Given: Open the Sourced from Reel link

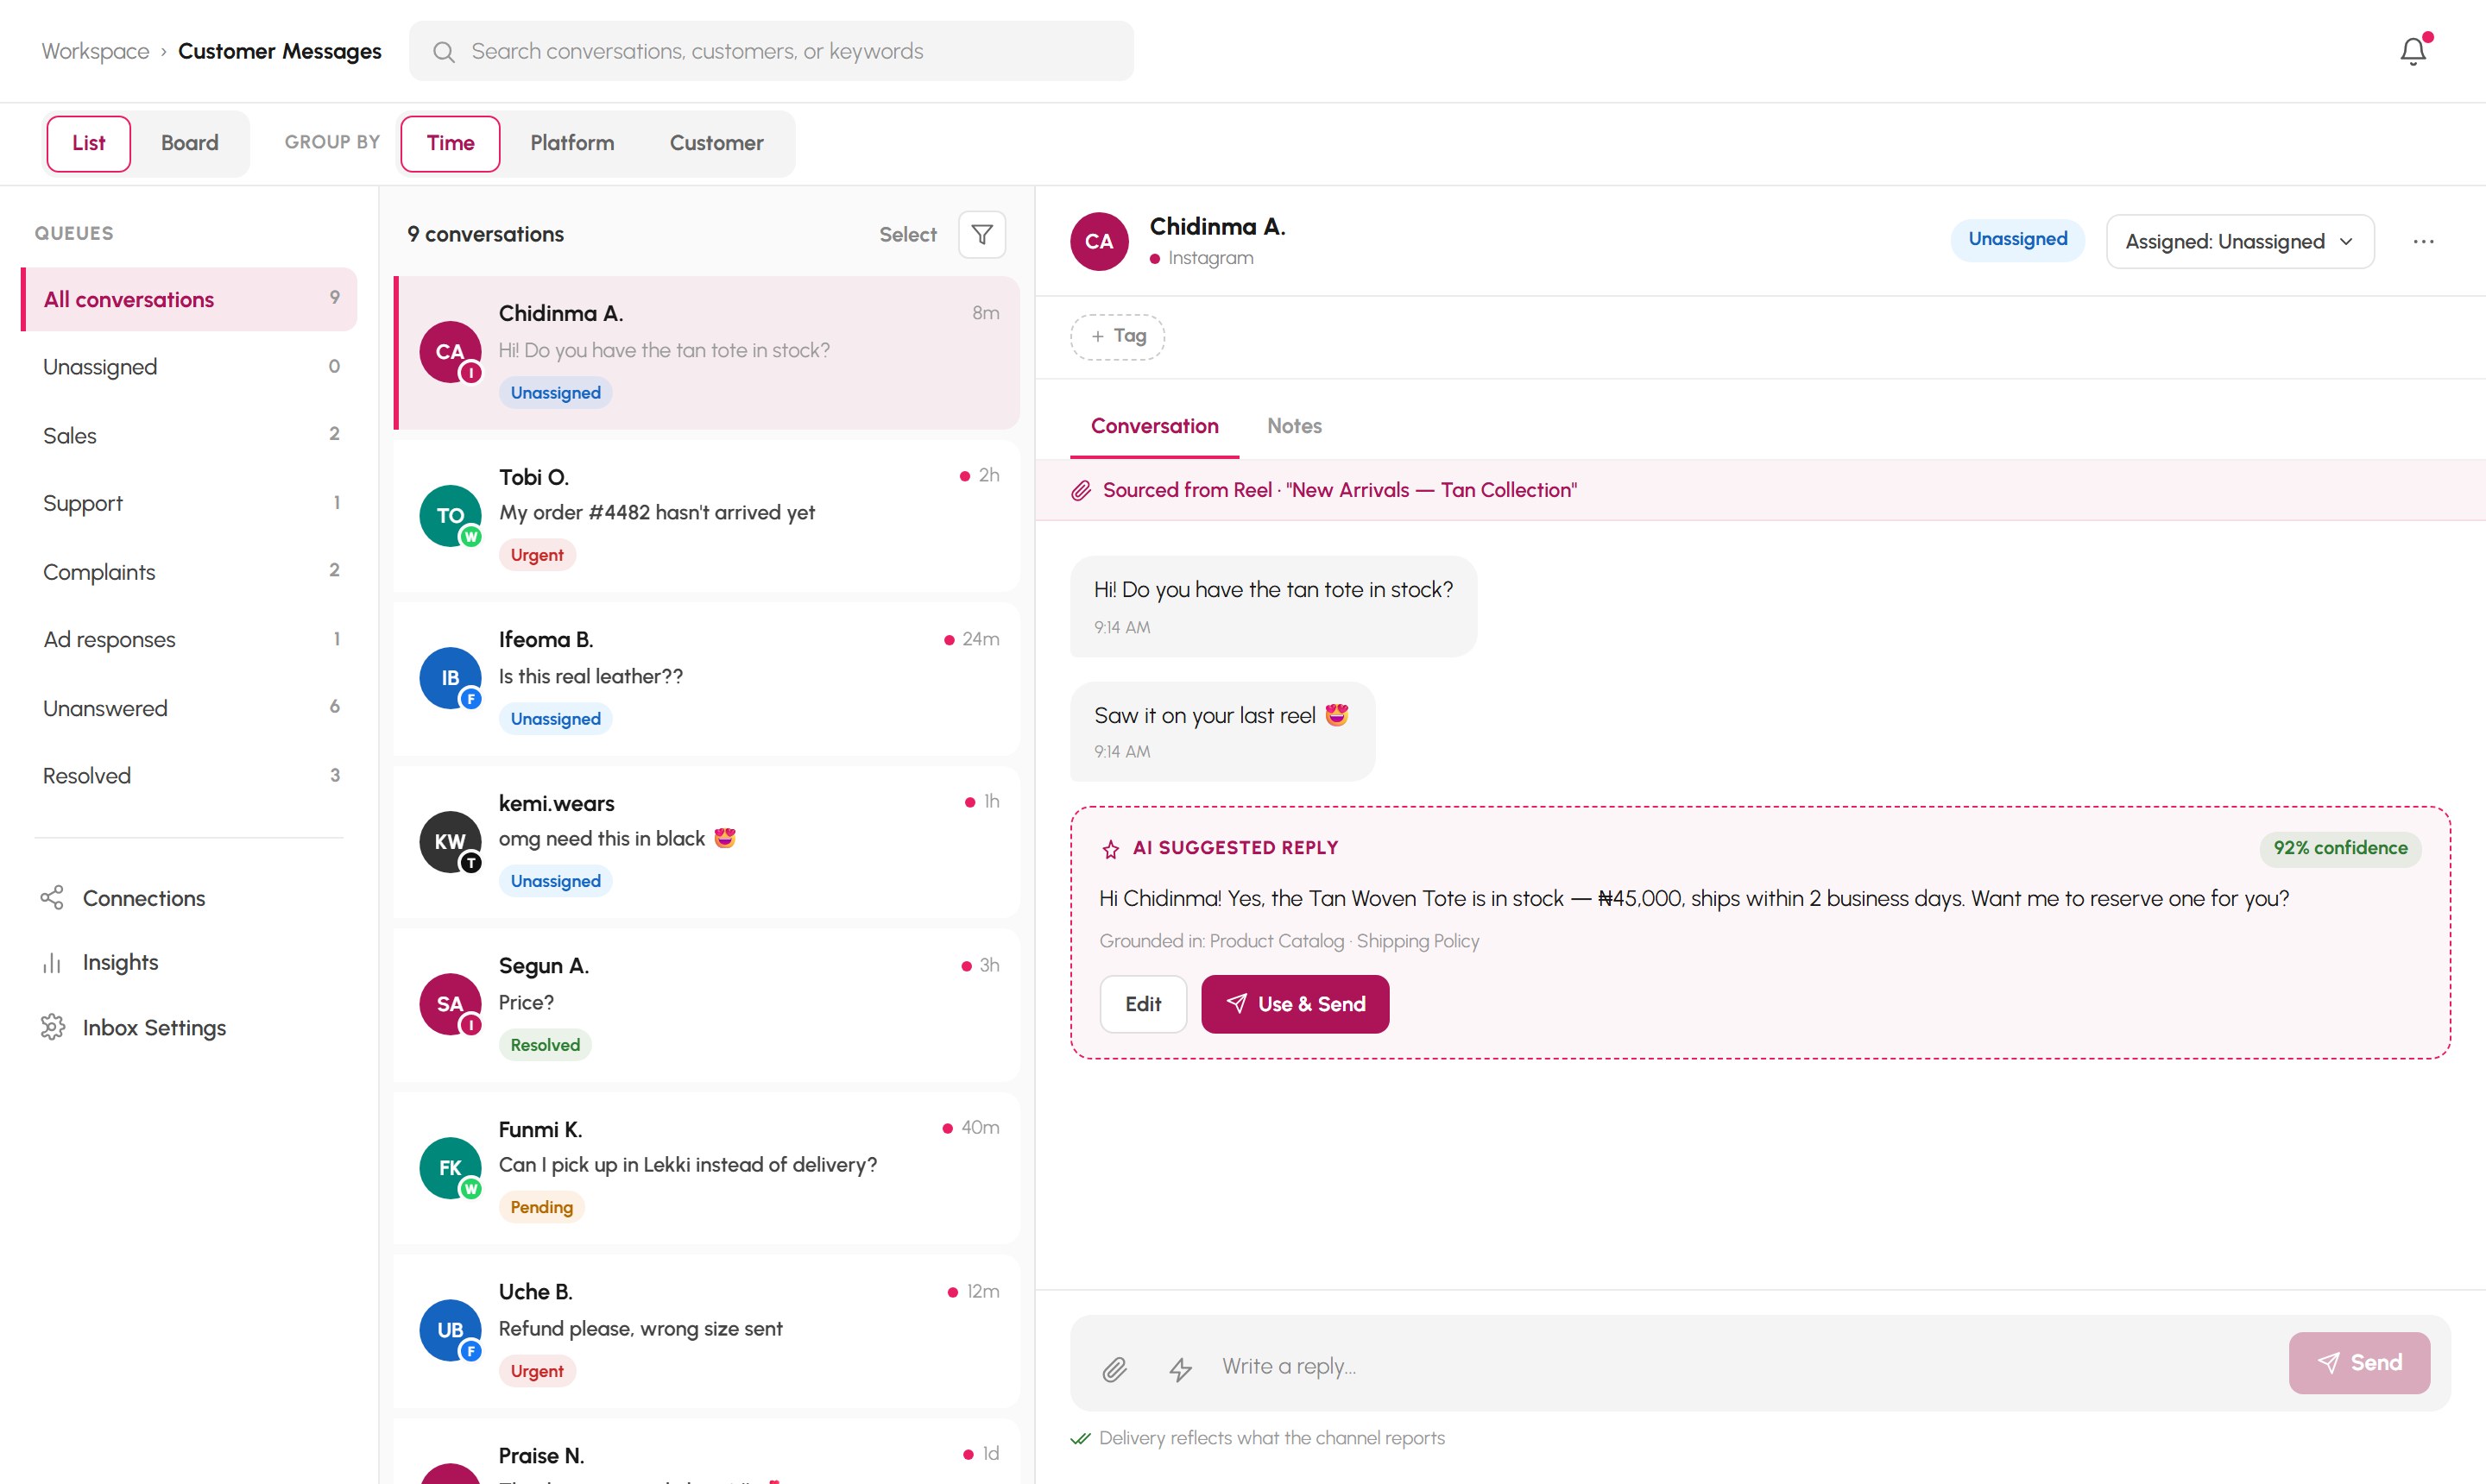Looking at the screenshot, I should 1339,490.
